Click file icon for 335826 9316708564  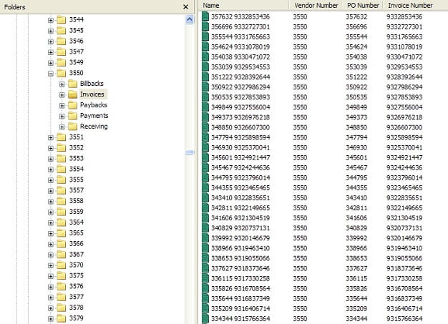pos(205,288)
